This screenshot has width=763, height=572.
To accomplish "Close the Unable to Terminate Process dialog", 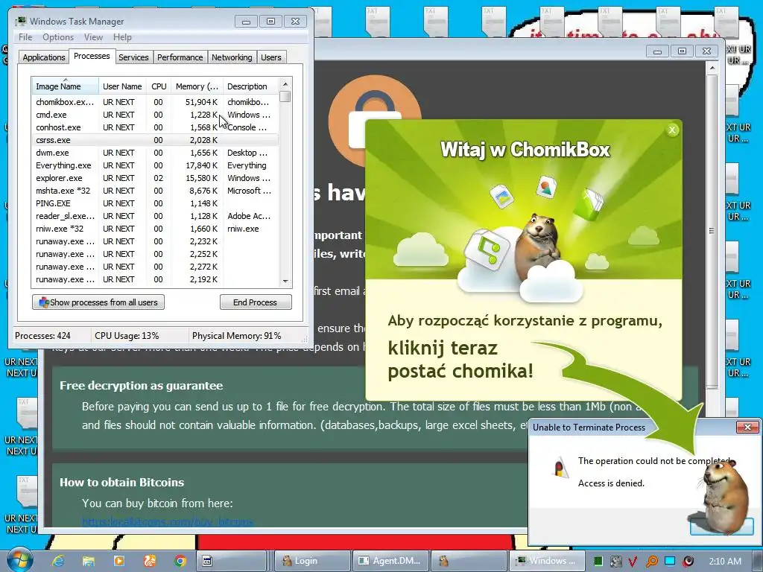I will pos(747,427).
